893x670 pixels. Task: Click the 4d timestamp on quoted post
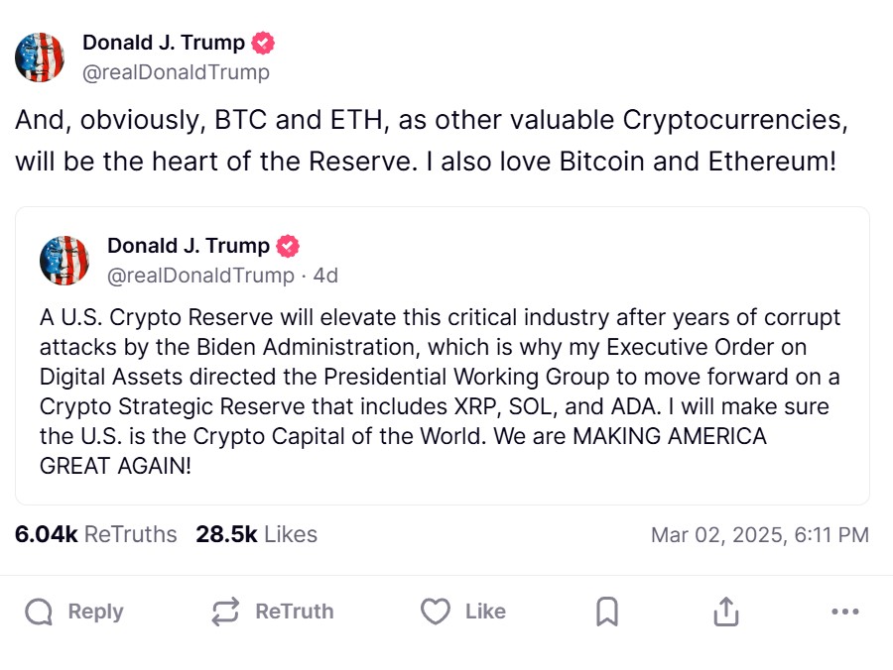(x=326, y=276)
